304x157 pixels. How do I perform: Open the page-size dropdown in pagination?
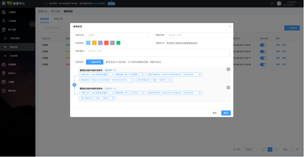point(250,149)
